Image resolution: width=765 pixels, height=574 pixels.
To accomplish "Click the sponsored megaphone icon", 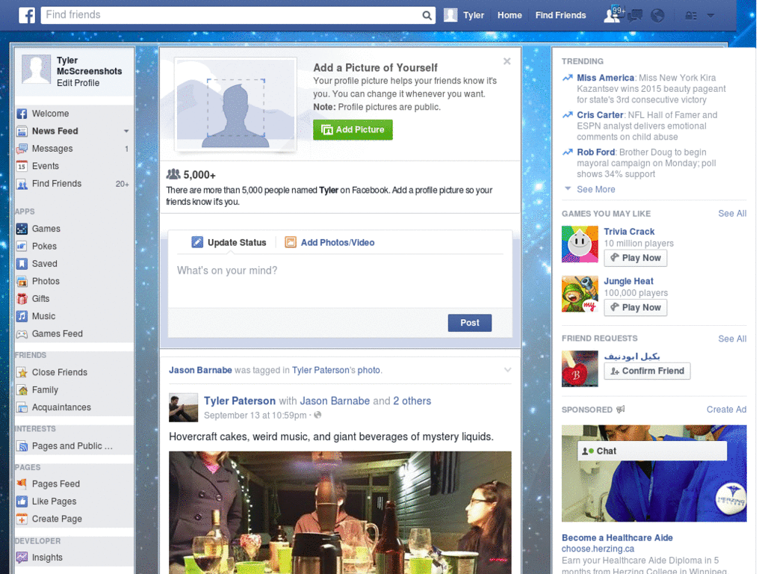I will pos(620,410).
